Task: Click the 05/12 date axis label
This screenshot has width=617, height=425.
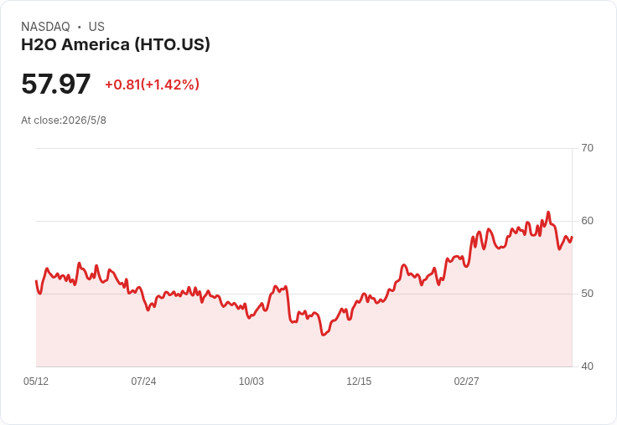Action: pyautogui.click(x=36, y=381)
